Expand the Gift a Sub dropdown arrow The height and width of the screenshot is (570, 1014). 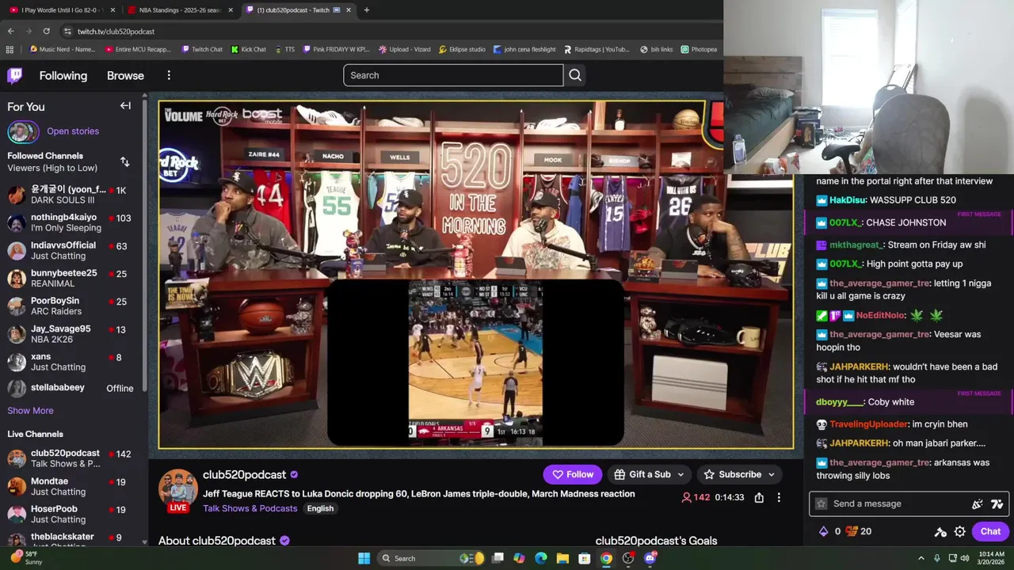[680, 474]
